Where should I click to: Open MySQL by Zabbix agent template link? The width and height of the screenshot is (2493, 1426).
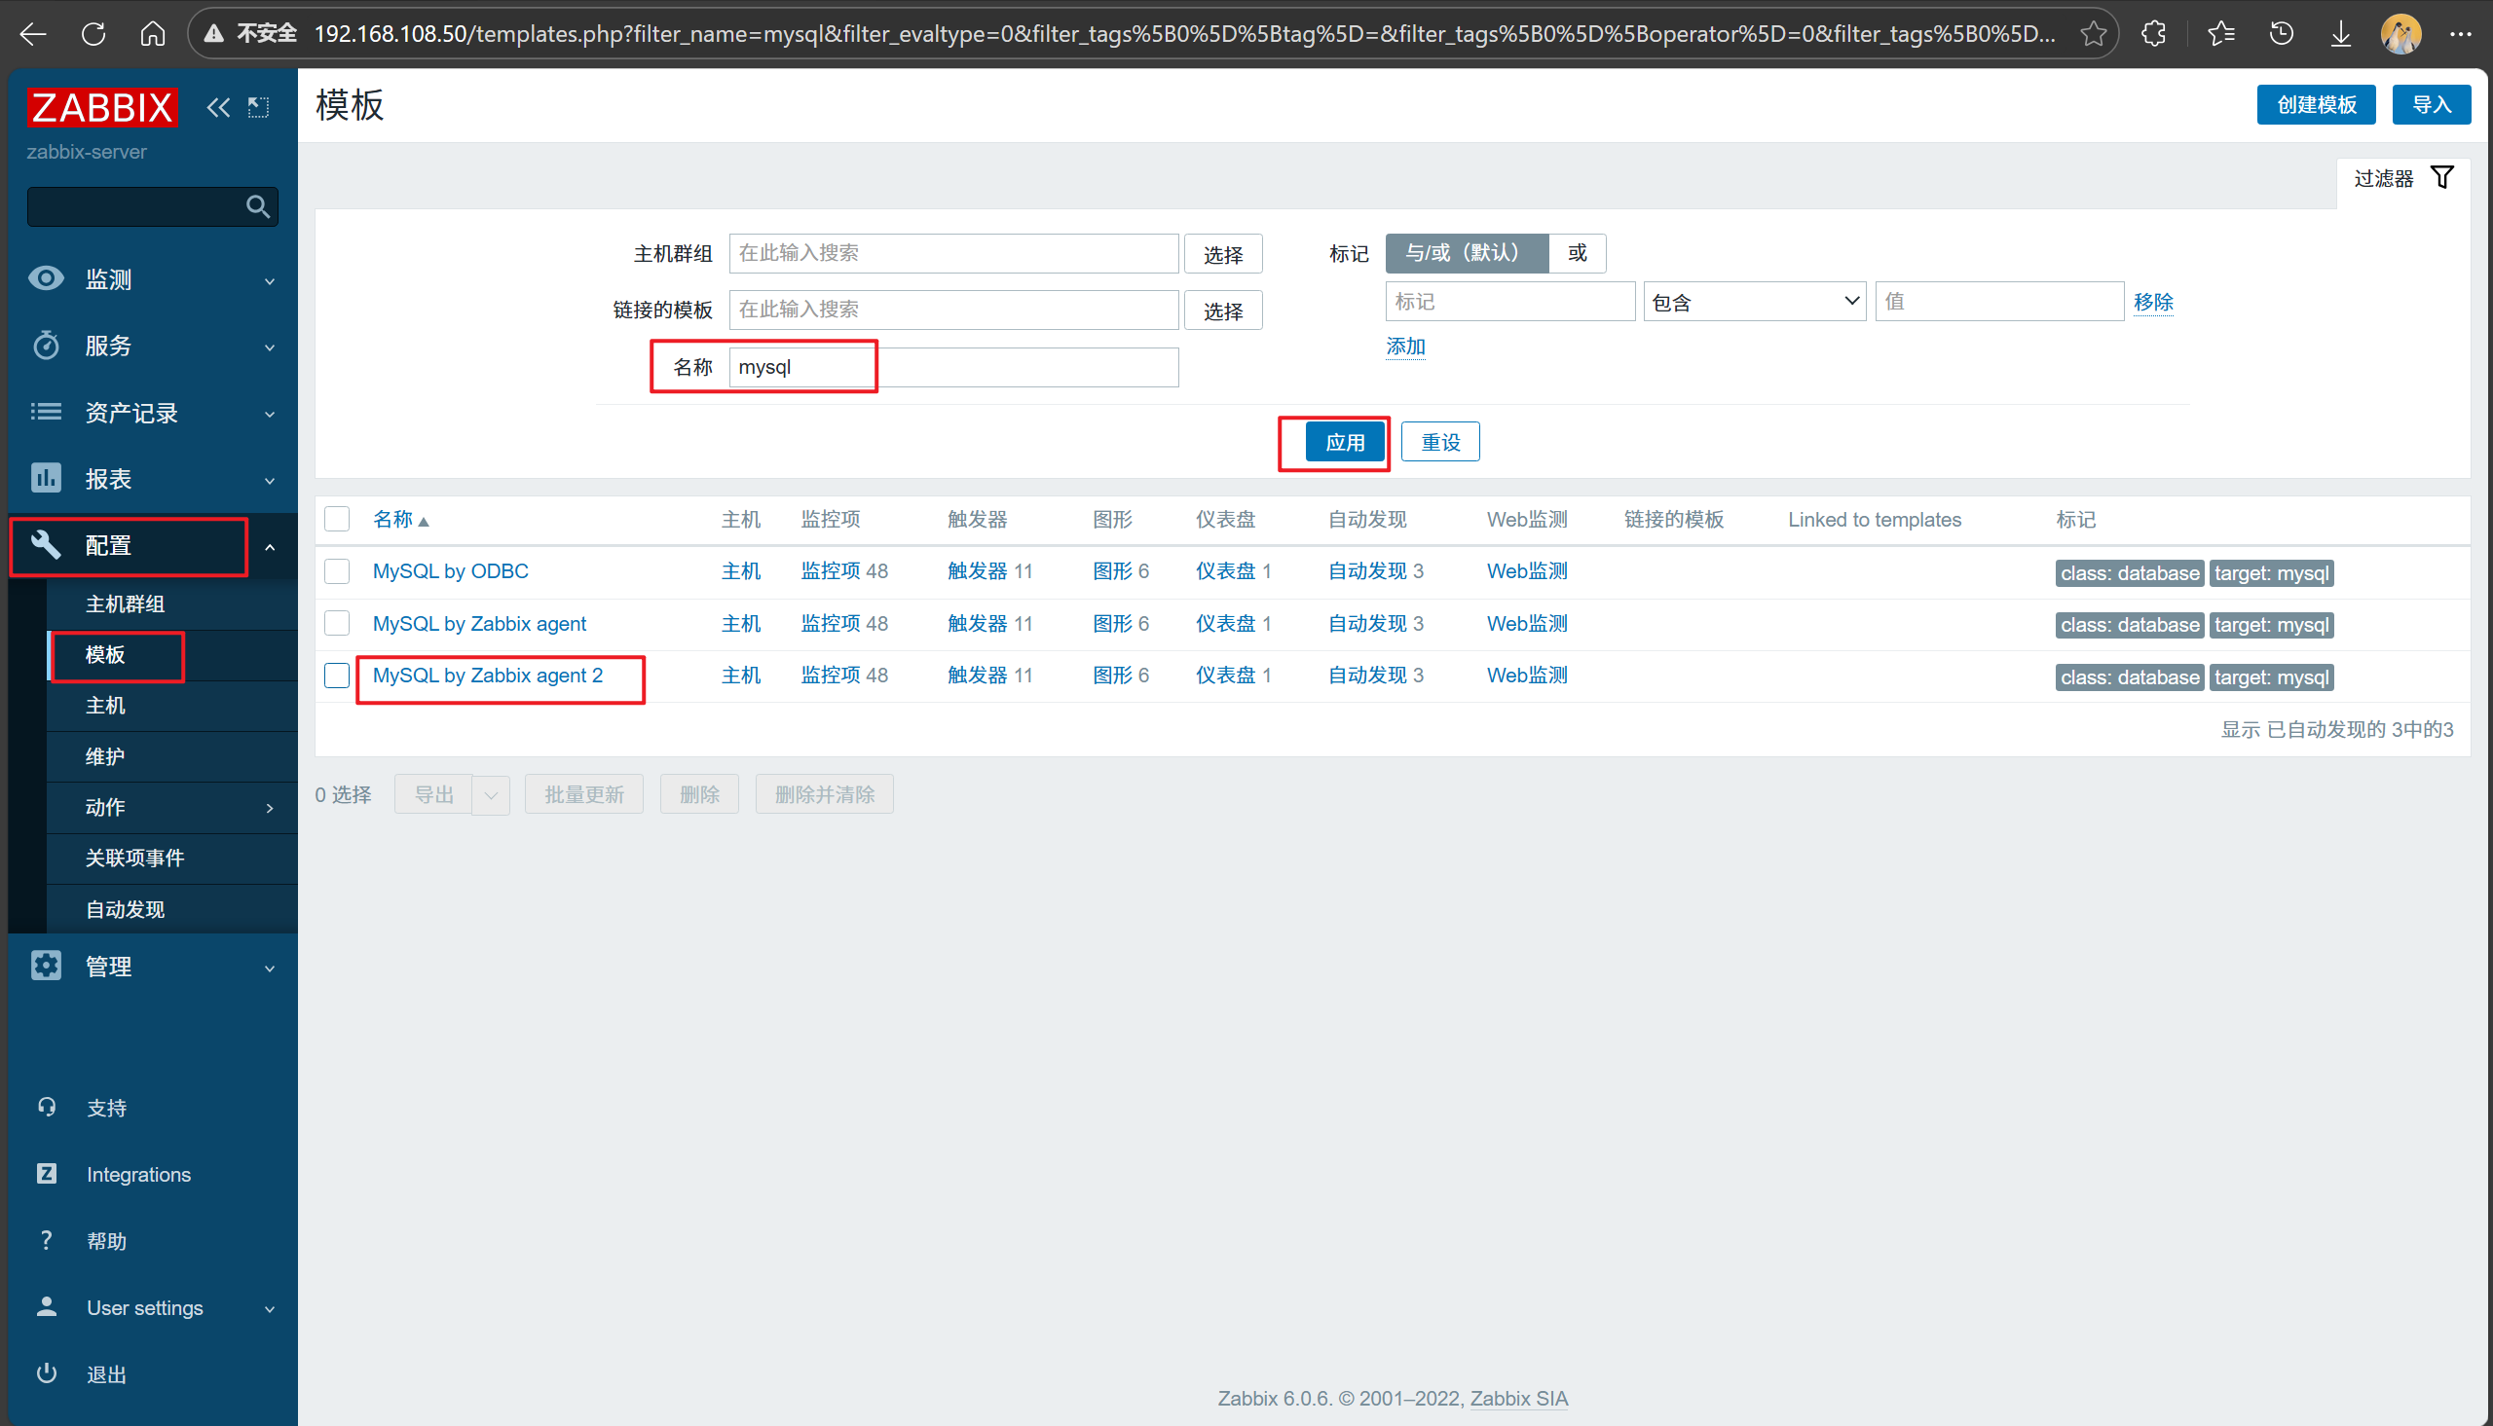point(479,623)
